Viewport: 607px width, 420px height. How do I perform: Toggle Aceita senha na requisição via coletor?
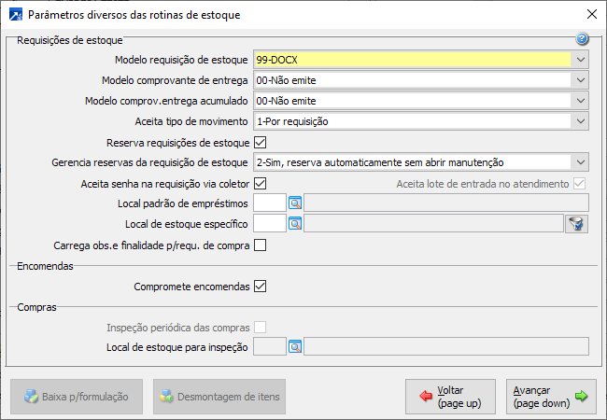pyautogui.click(x=261, y=184)
